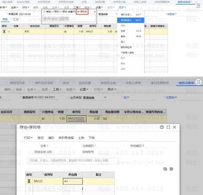Expand the 工具 dropdown in top toolbar
203x195 pixels.
pos(77,7)
